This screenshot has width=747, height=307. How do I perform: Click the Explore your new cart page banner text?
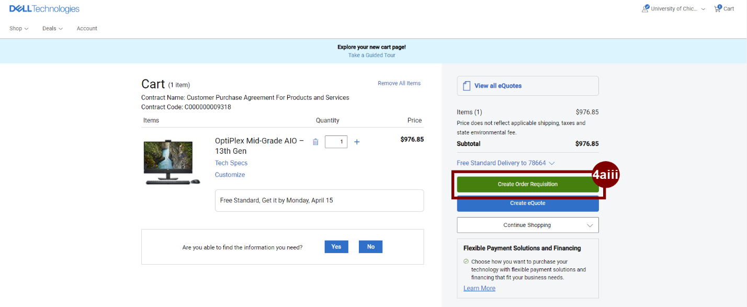click(x=371, y=47)
